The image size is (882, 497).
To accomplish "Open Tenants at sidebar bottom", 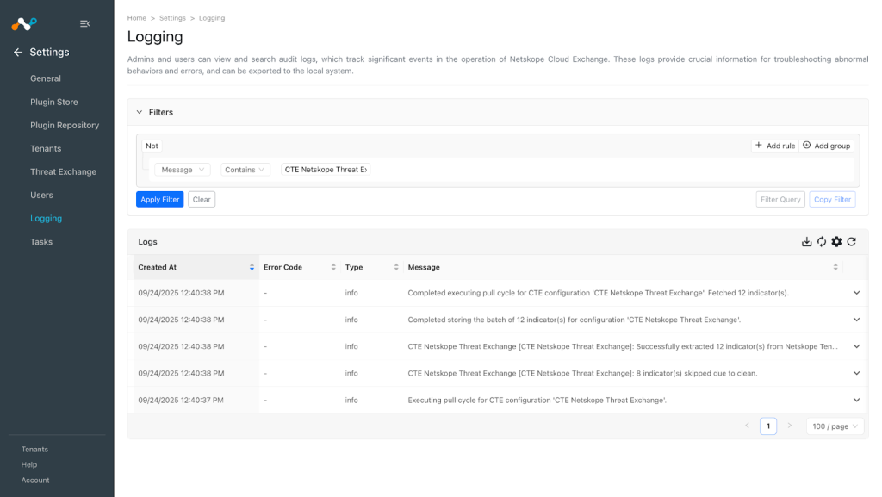I will point(34,450).
